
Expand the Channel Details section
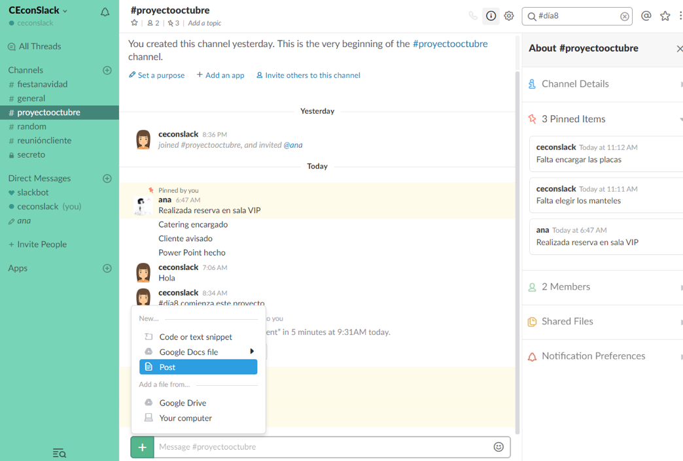coord(603,84)
